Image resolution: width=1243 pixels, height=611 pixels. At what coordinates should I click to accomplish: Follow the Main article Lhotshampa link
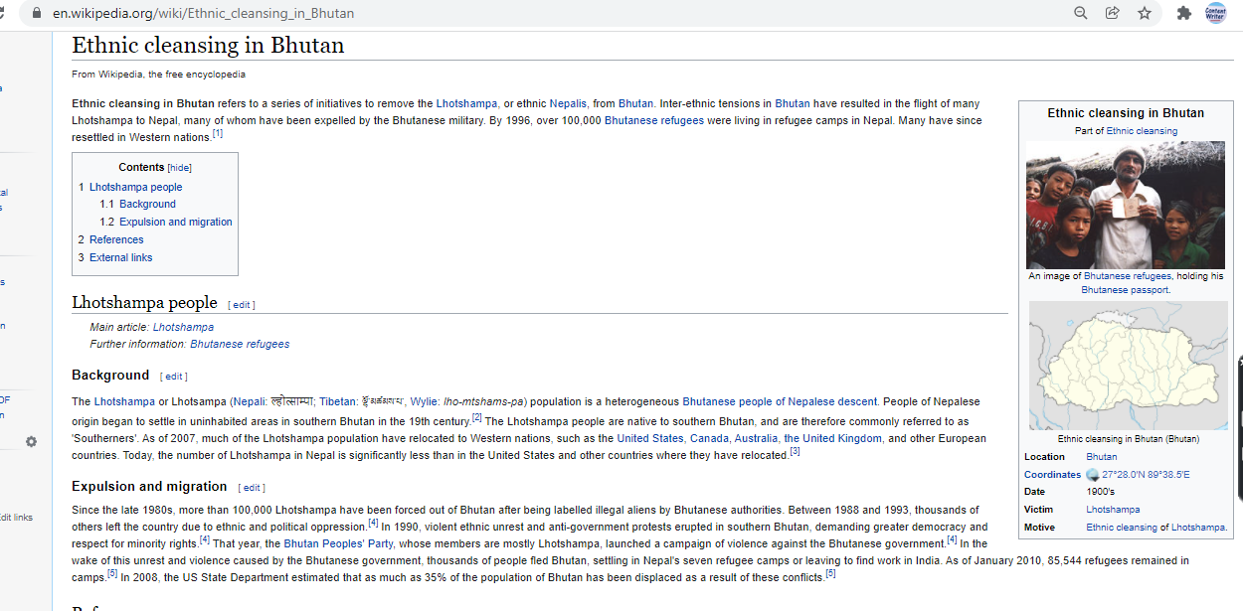pyautogui.click(x=183, y=327)
